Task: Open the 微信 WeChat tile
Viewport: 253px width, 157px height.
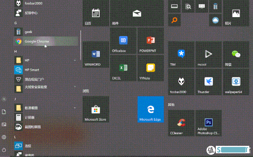Action: tap(236, 54)
